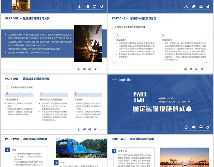The image size is (214, 167).
Task: Click the PART TWO heading on the 航空运输 slide
Action: click(x=133, y=139)
